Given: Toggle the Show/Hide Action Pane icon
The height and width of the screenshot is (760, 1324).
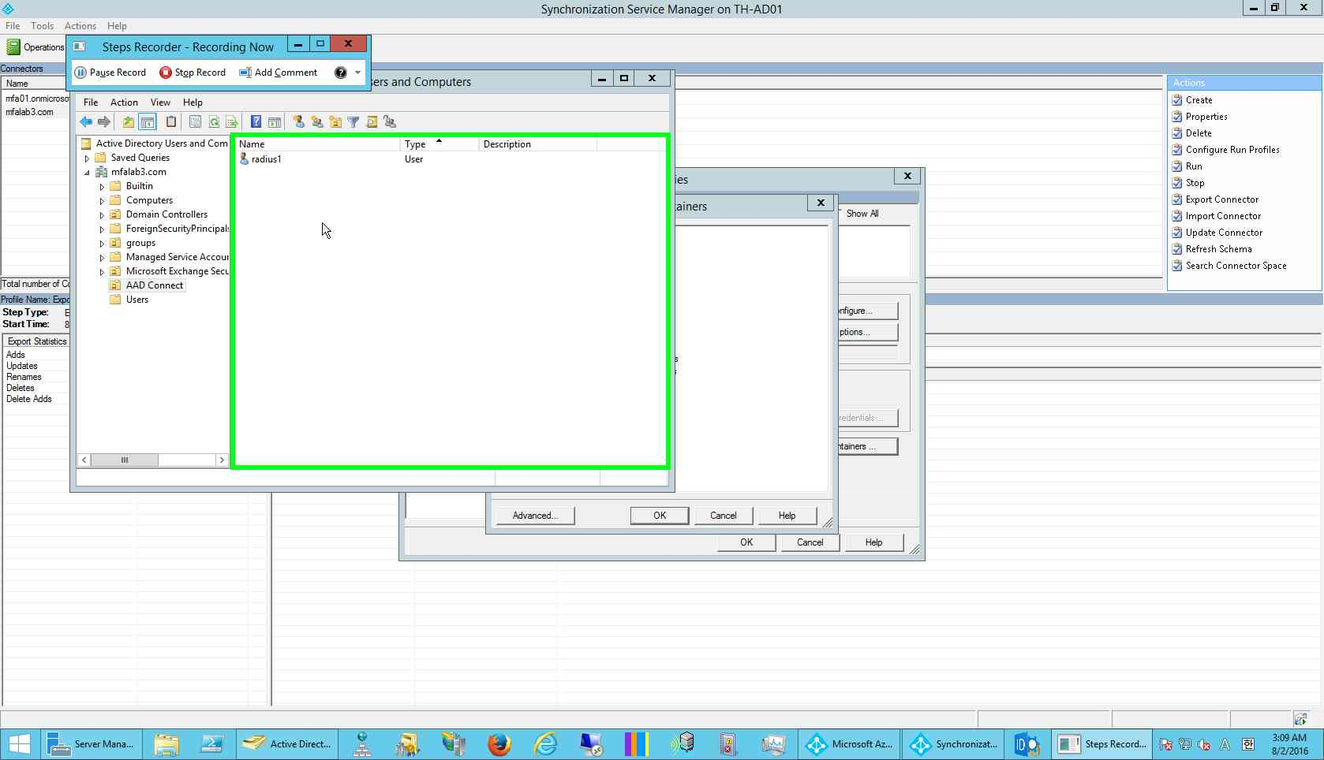Looking at the screenshot, I should (x=275, y=121).
